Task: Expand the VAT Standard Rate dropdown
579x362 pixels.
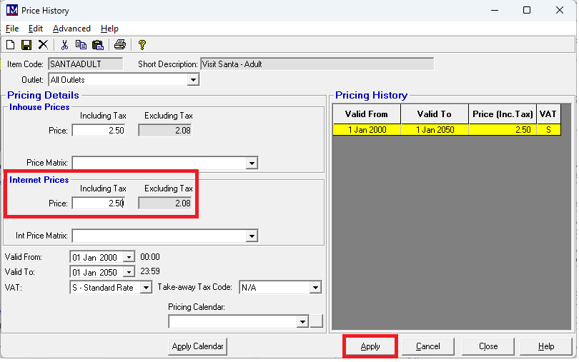Action: (x=146, y=288)
